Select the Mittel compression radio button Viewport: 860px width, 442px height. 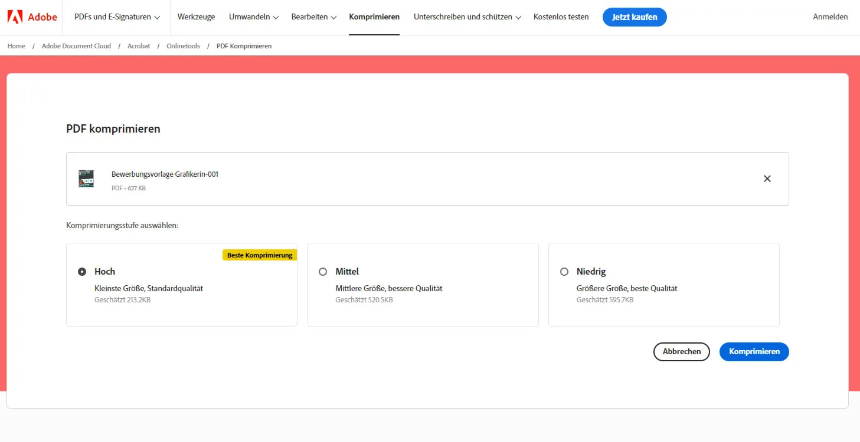pos(323,272)
